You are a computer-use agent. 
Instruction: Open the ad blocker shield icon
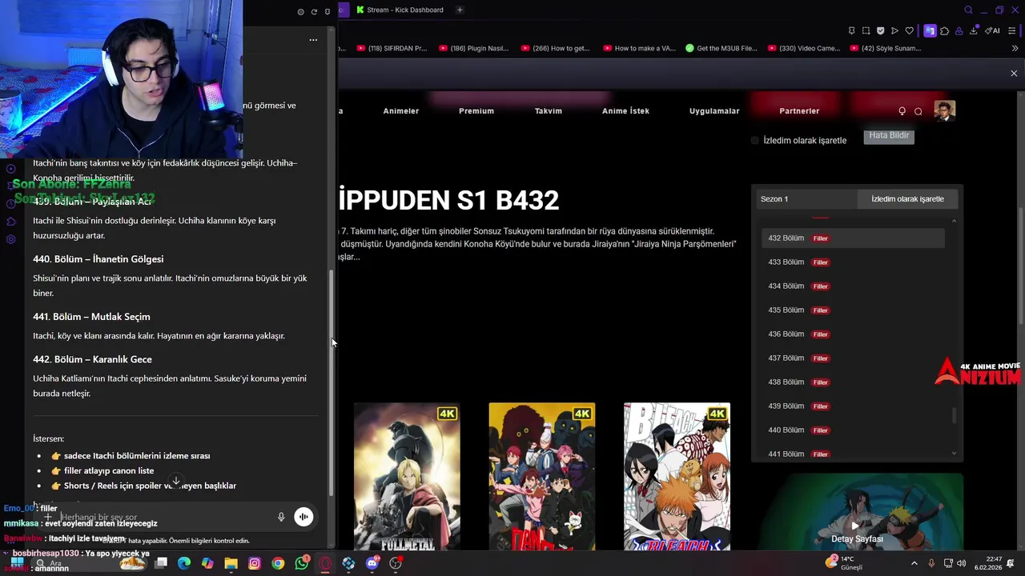coord(880,30)
